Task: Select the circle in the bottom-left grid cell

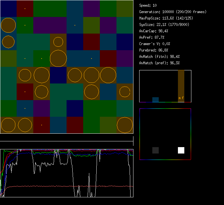Action: pyautogui.click(x=8, y=125)
